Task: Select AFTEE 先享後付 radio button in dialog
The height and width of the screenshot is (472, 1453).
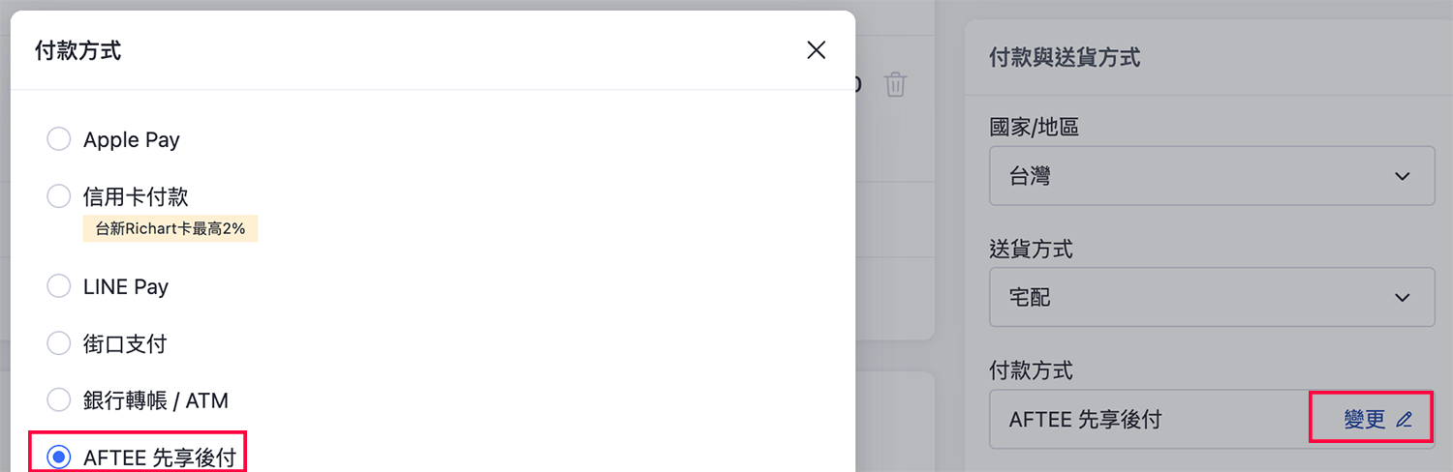Action: [x=59, y=457]
